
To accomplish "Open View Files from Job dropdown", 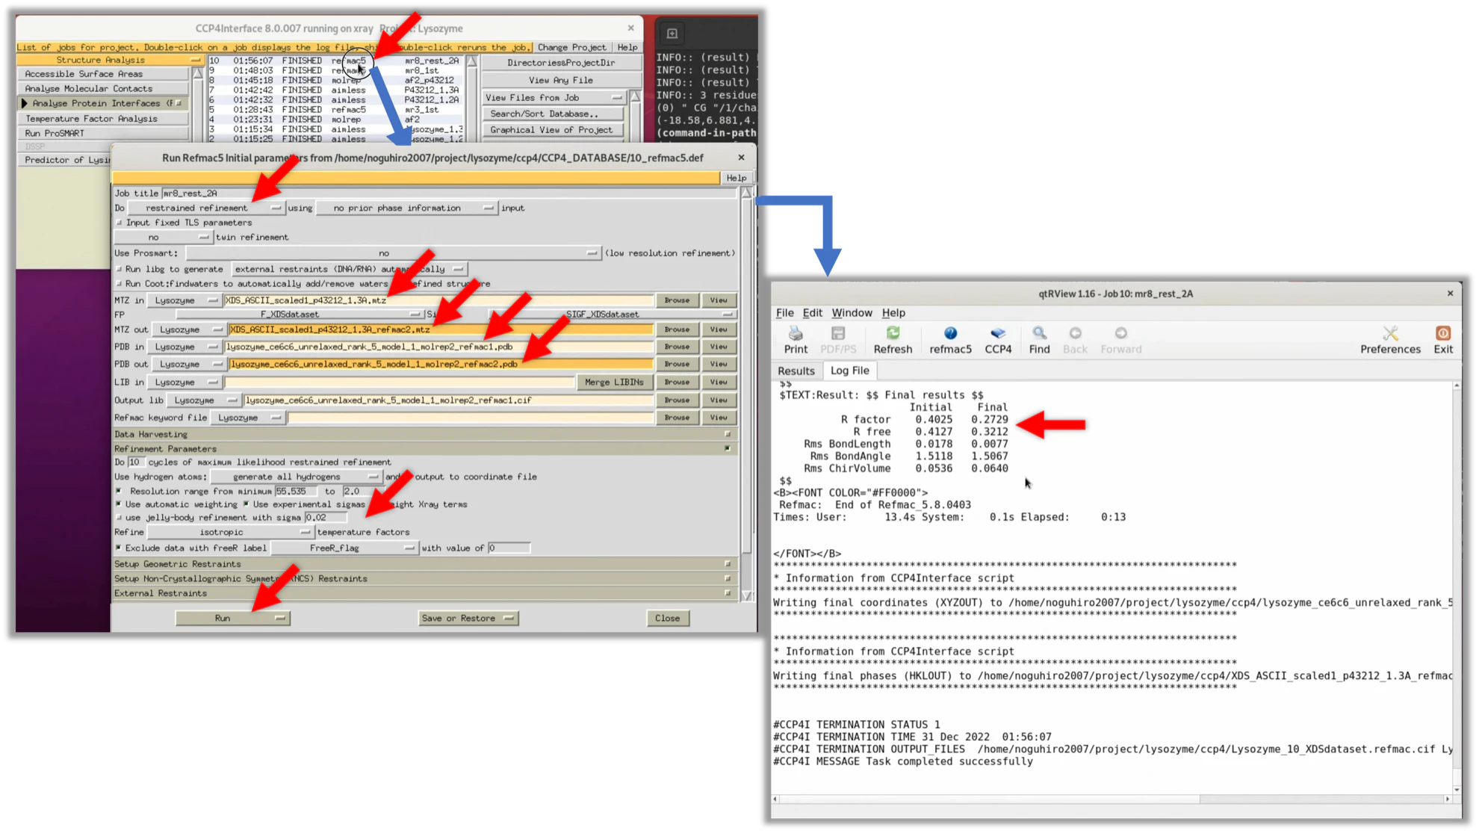I will pyautogui.click(x=553, y=97).
